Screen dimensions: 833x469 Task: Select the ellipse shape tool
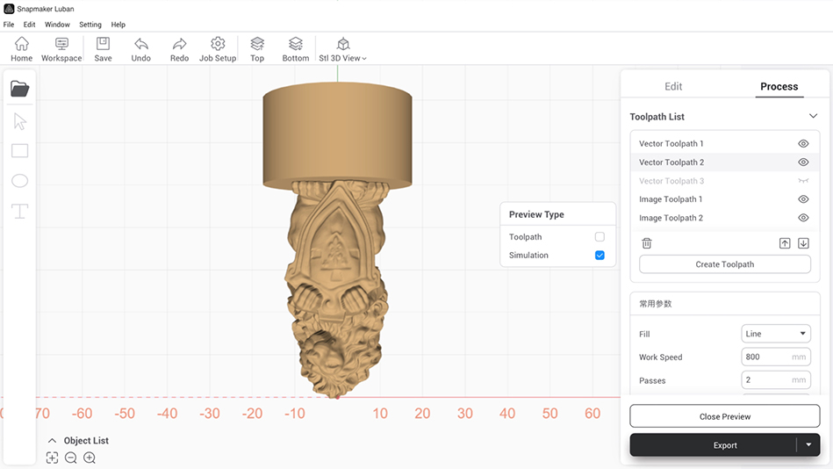(19, 181)
